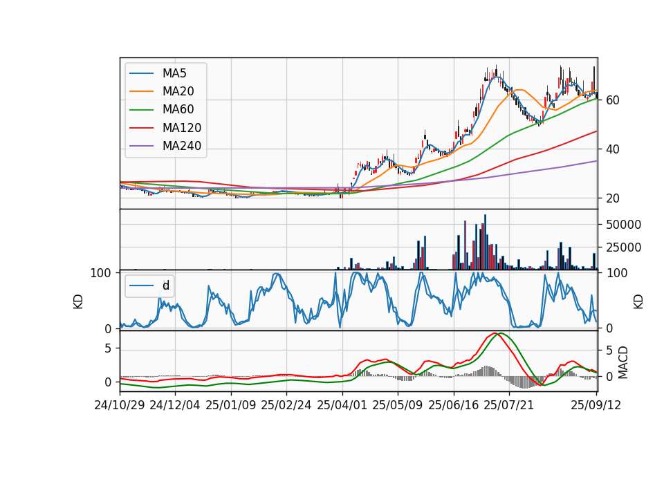Click the 25/04/01 date axis label
664x477 pixels.
coord(342,405)
